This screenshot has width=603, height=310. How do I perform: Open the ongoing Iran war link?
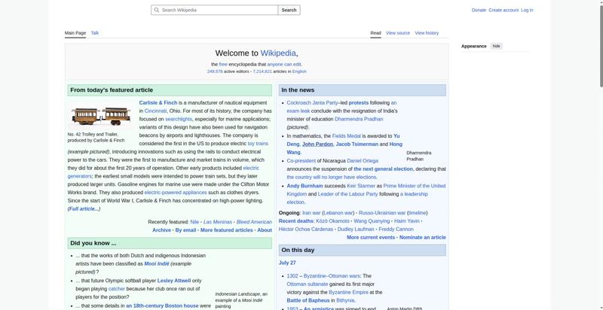tap(311, 213)
